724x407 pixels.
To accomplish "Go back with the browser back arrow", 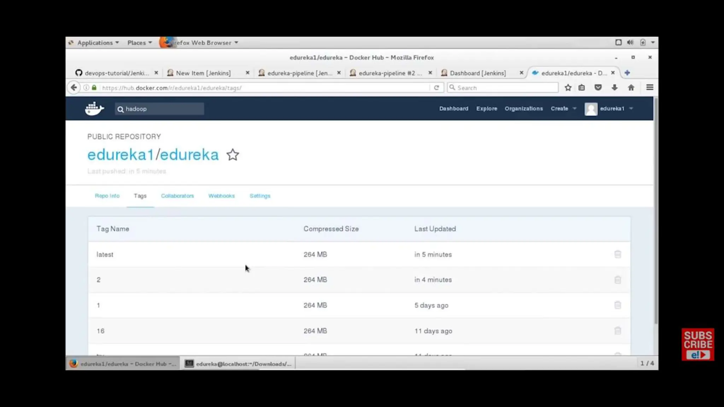I will tap(74, 88).
